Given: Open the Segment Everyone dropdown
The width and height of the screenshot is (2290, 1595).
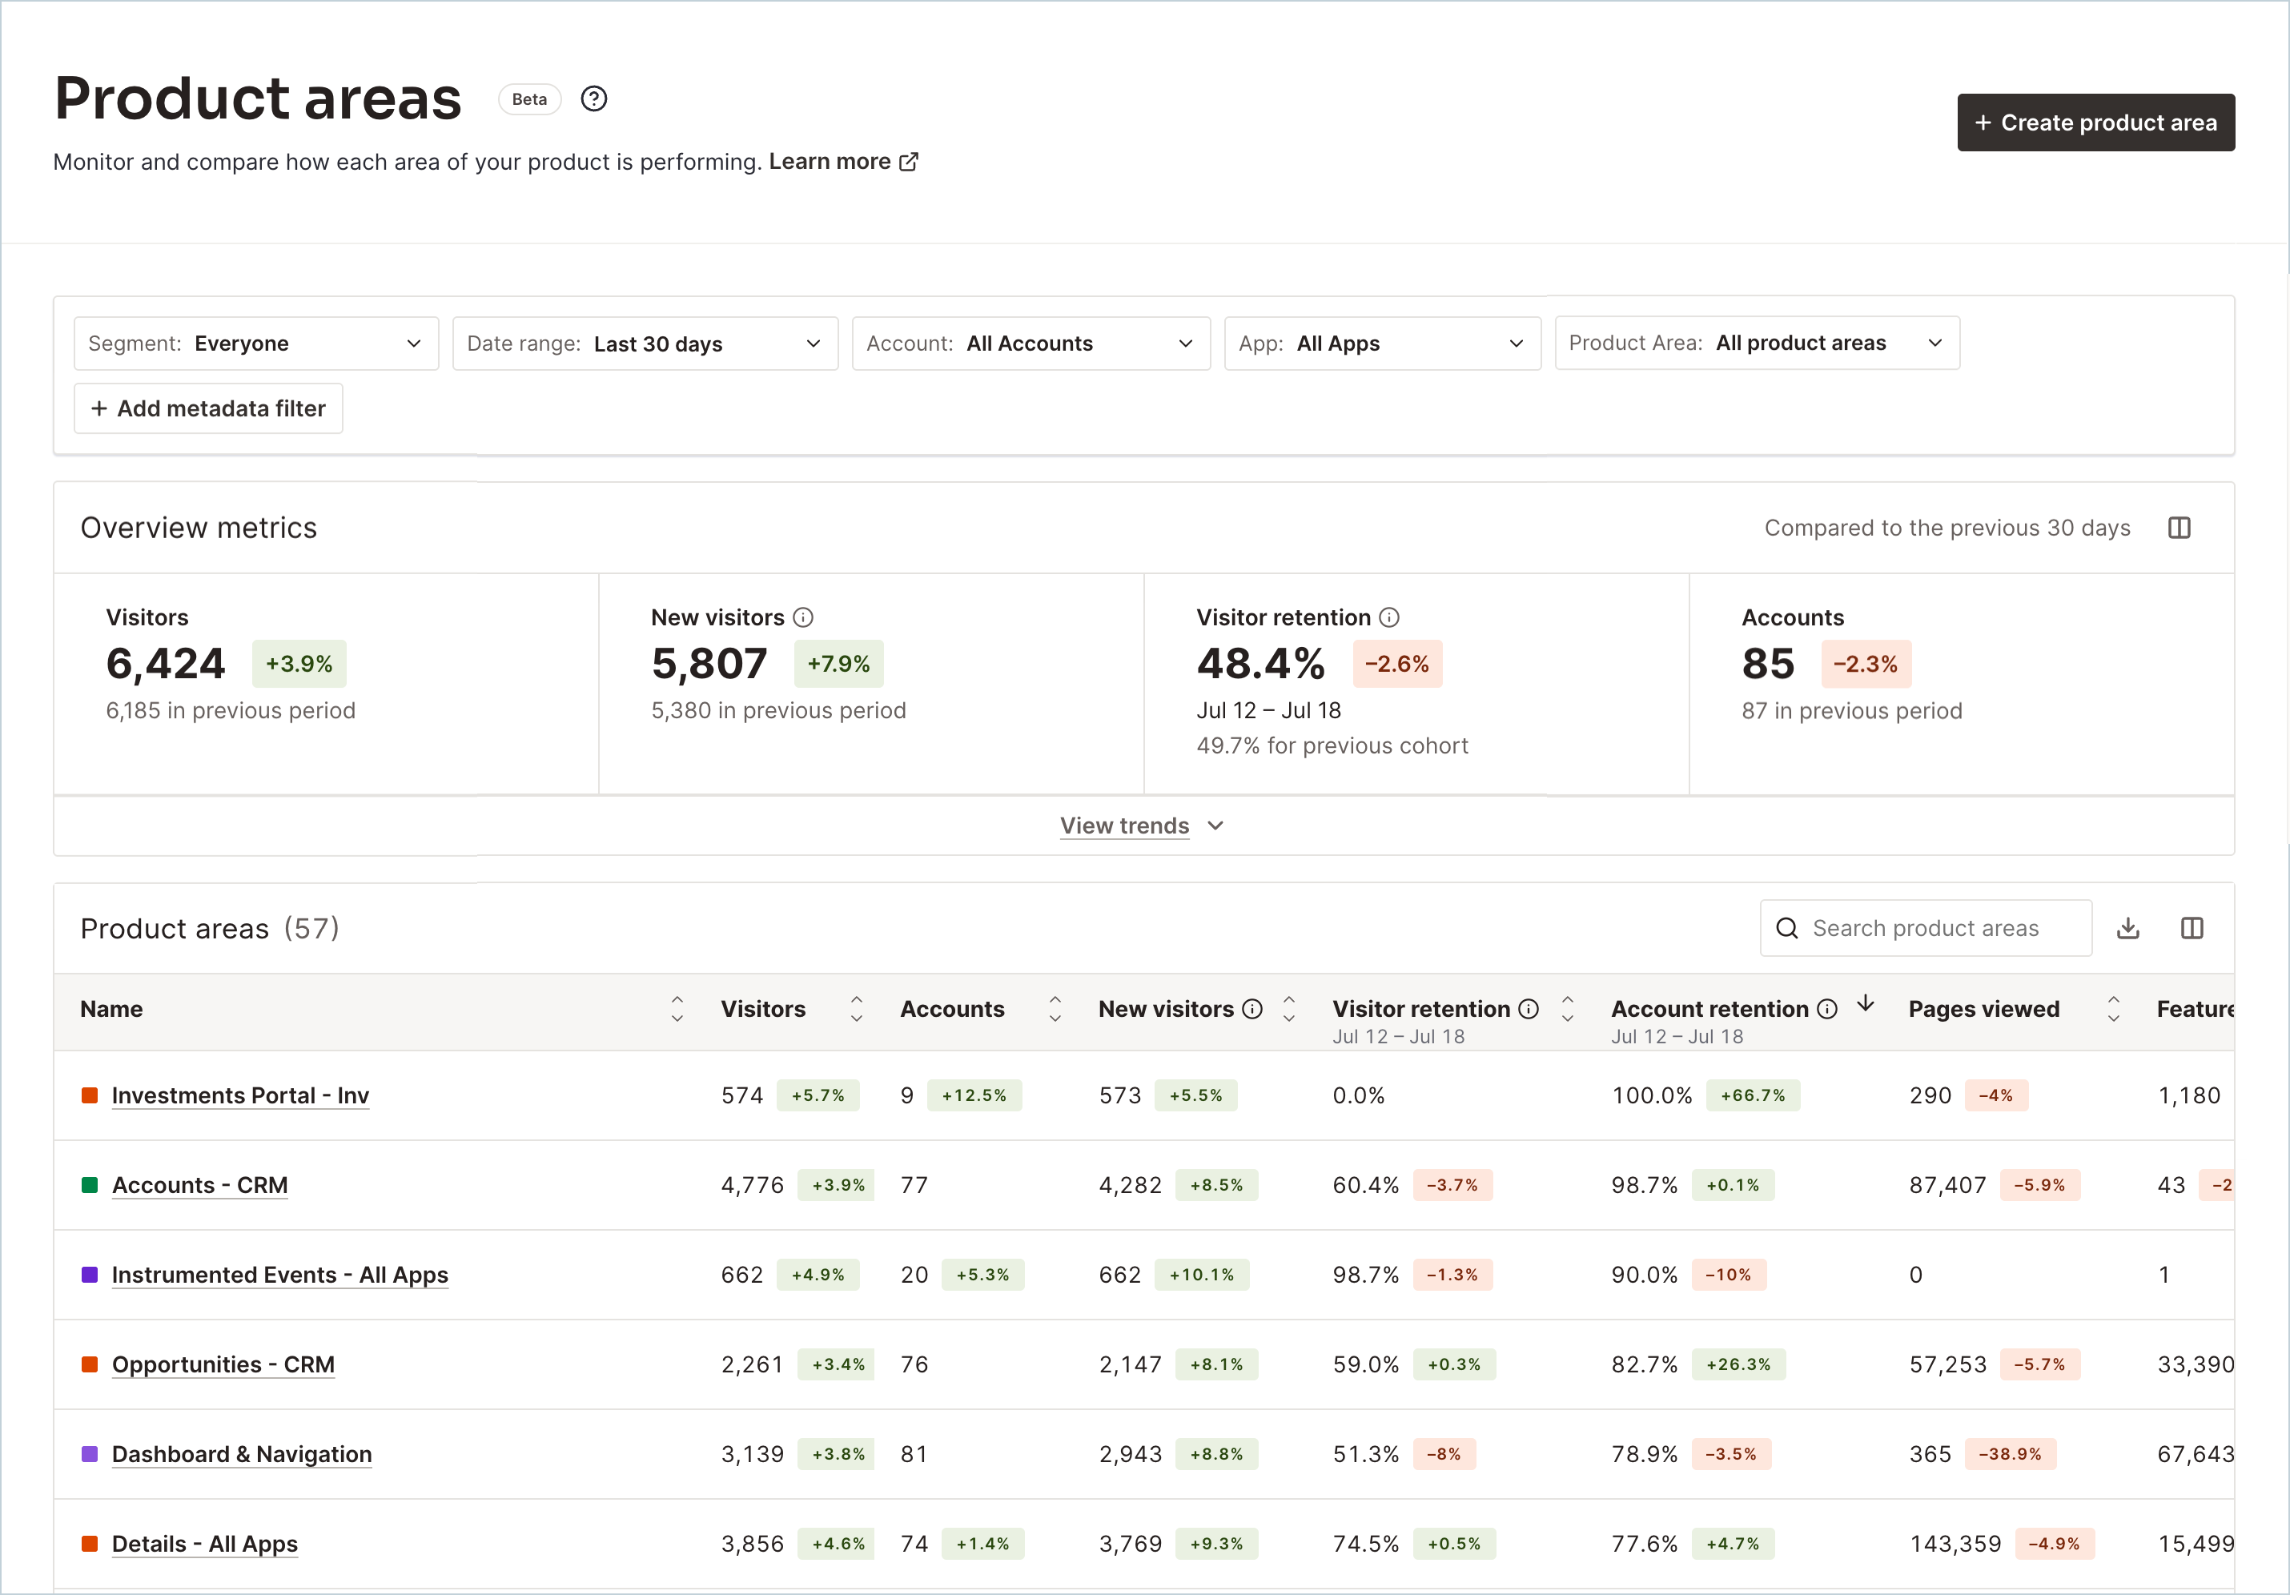Looking at the screenshot, I should point(256,344).
